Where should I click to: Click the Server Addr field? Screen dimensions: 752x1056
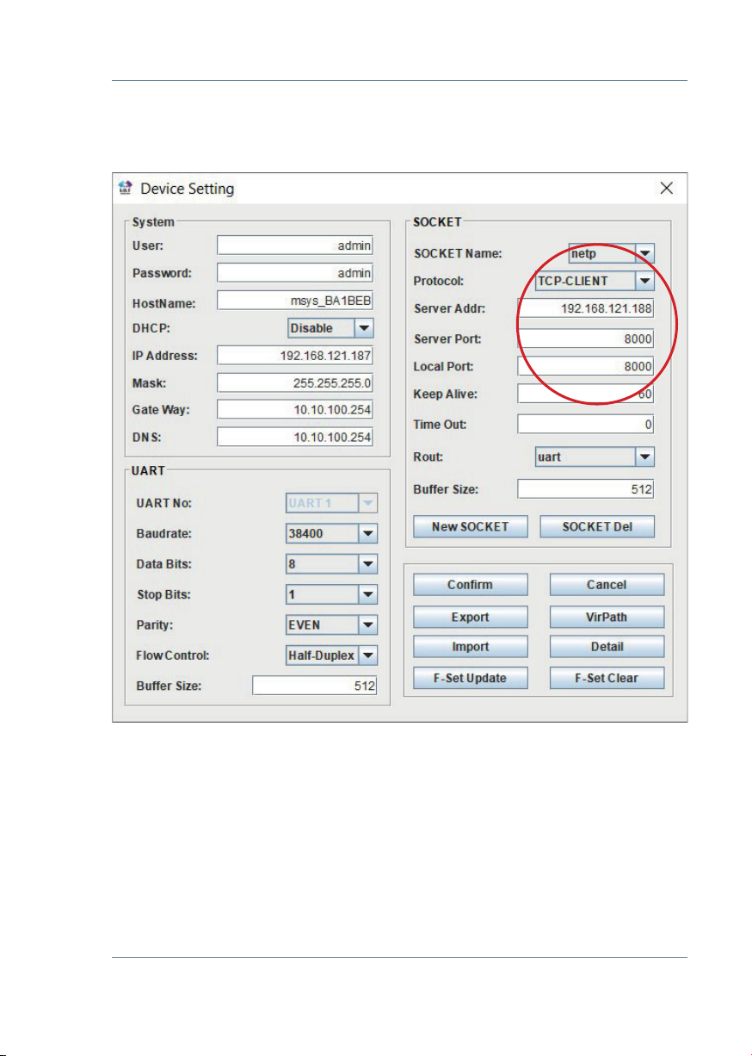[586, 309]
